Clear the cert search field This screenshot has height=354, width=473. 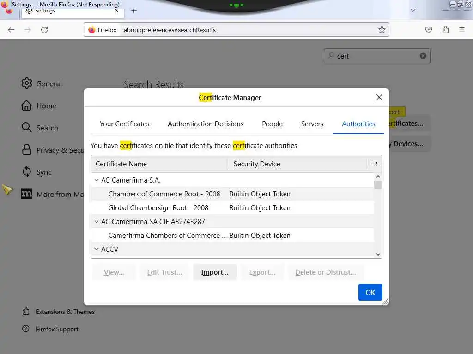[423, 56]
